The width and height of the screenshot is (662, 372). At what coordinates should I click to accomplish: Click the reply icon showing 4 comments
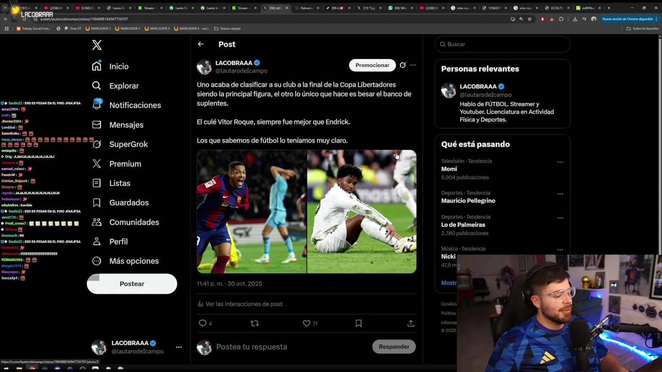tap(203, 323)
